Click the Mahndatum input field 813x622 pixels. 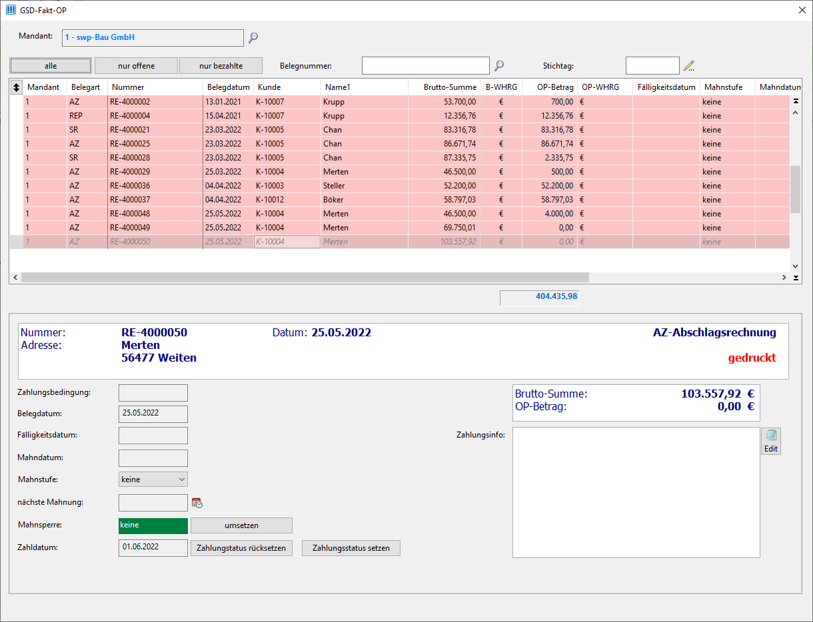(x=153, y=458)
